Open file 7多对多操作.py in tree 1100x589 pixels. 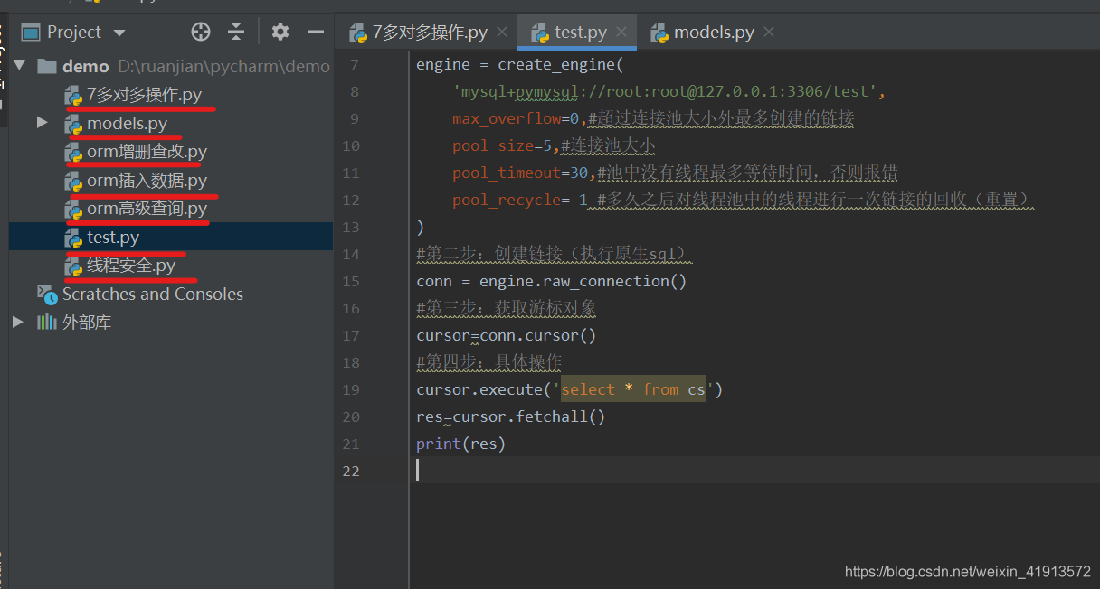coord(144,94)
